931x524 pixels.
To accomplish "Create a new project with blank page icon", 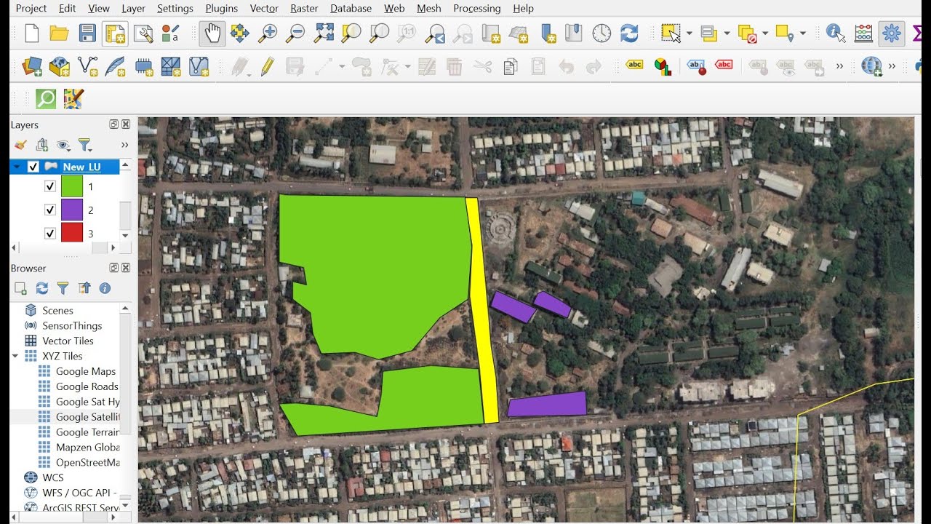I will tap(31, 33).
